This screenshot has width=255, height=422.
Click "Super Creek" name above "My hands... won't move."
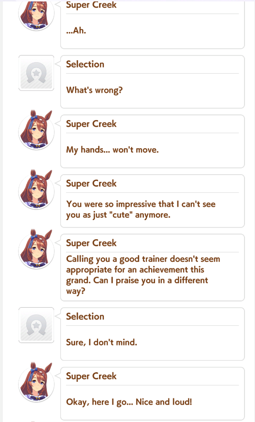[x=91, y=124]
